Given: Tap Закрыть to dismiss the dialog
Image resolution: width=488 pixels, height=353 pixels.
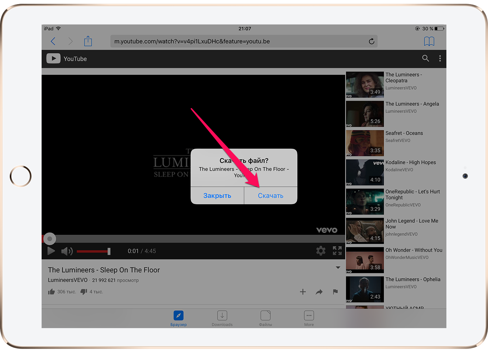Looking at the screenshot, I should tap(217, 196).
